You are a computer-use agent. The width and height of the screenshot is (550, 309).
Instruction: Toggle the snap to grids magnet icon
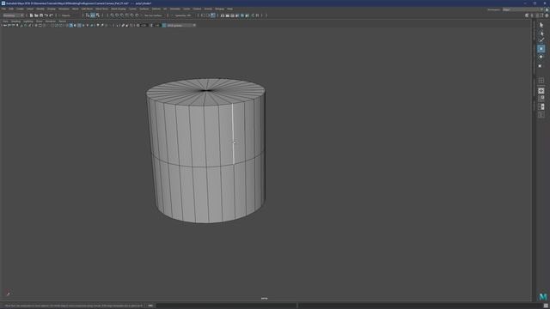(x=113, y=15)
